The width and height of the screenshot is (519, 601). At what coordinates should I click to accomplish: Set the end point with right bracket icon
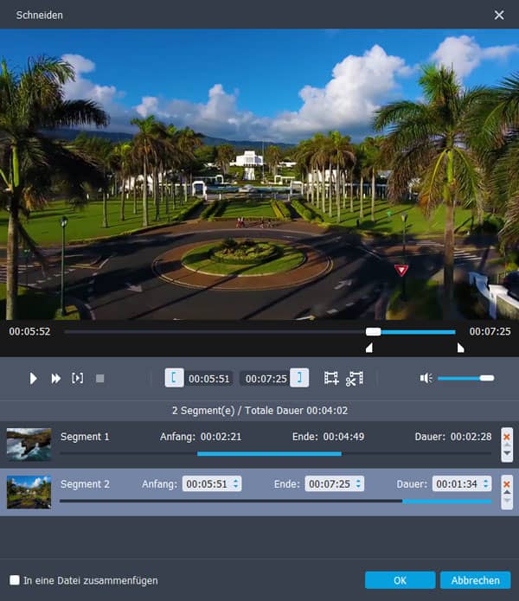pyautogui.click(x=299, y=378)
